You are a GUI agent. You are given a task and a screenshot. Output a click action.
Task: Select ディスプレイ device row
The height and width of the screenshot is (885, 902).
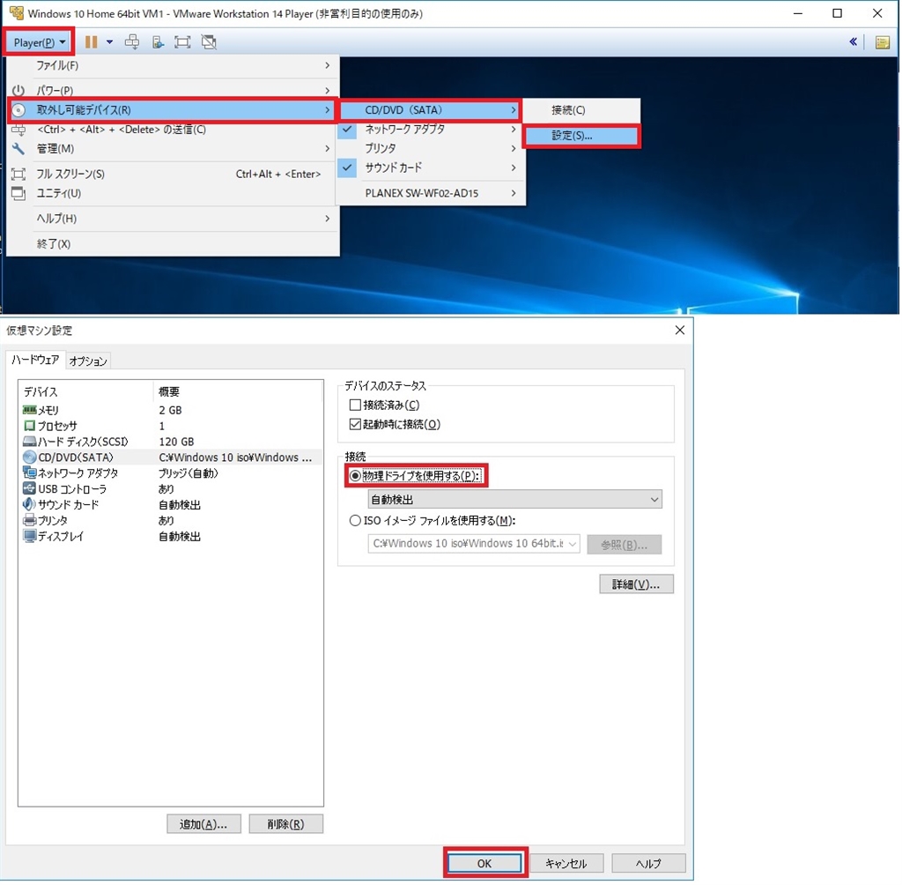tap(170, 537)
